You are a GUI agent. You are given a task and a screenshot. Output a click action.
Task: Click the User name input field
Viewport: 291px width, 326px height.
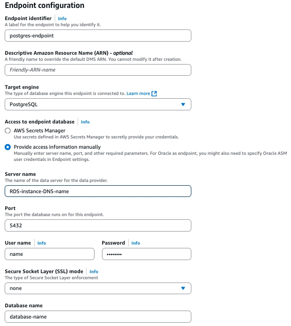[50, 254]
